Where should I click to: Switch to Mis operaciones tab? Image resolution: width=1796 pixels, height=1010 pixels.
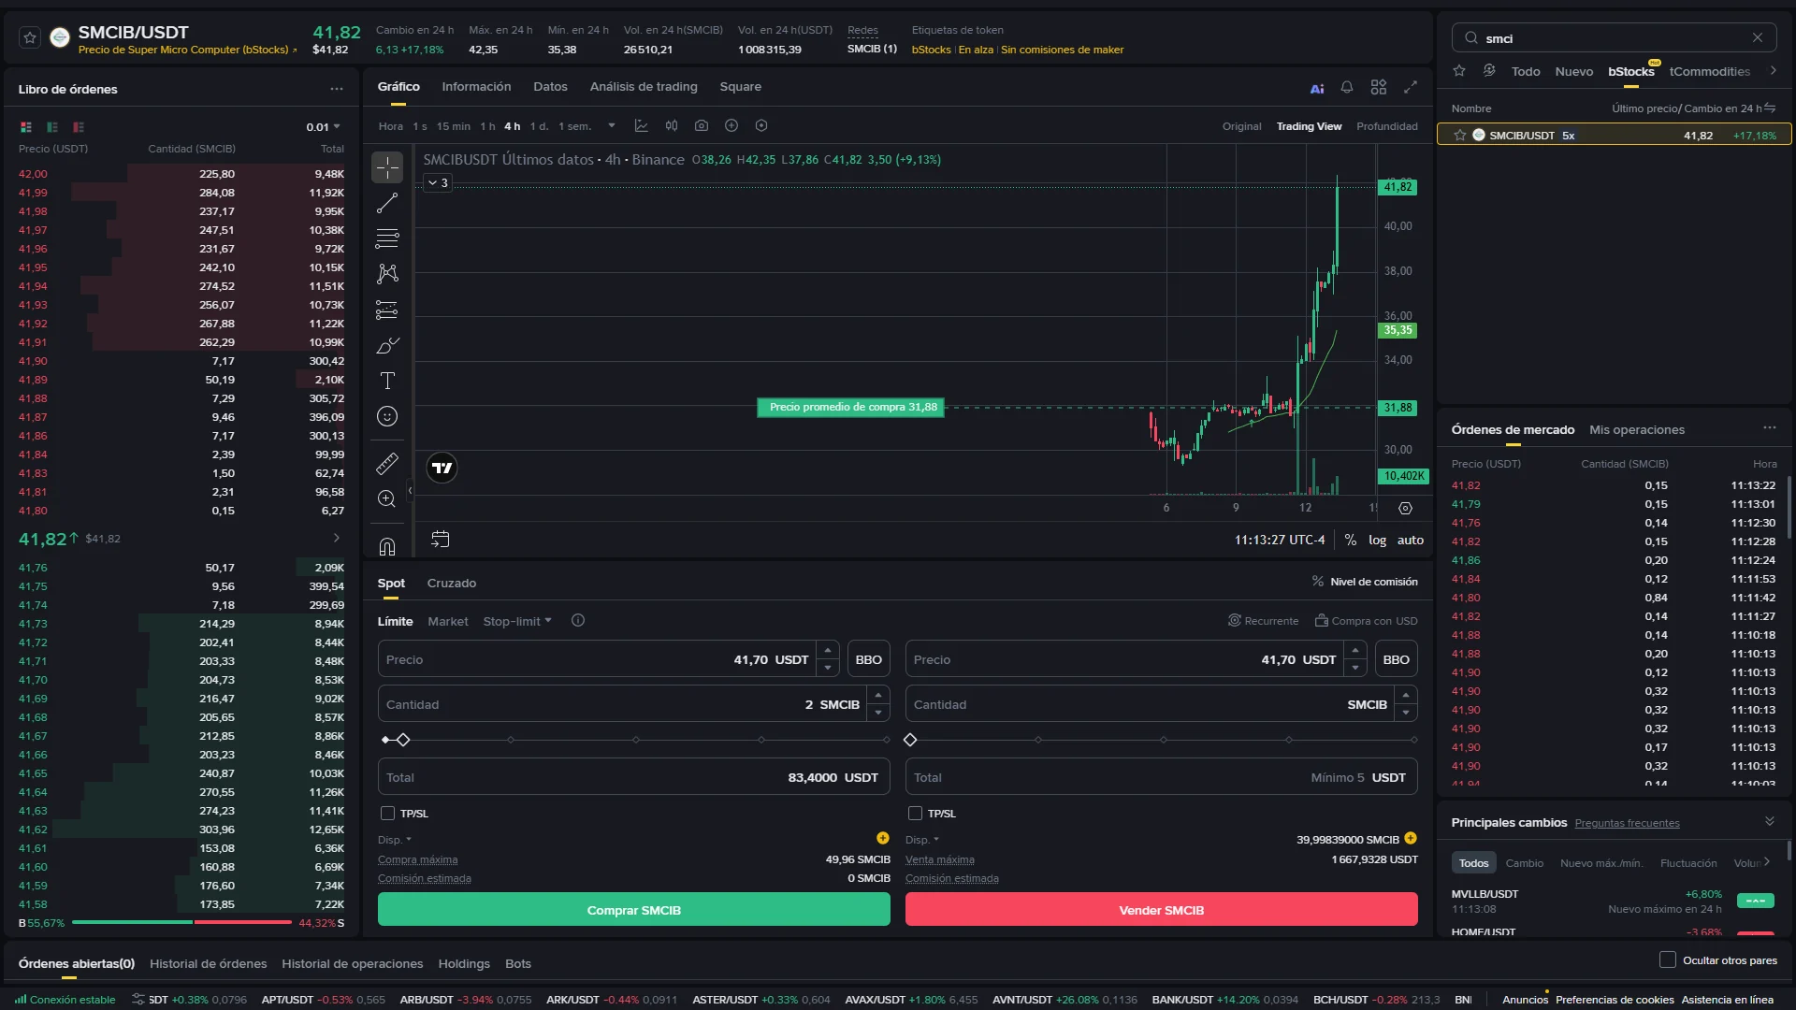point(1637,429)
